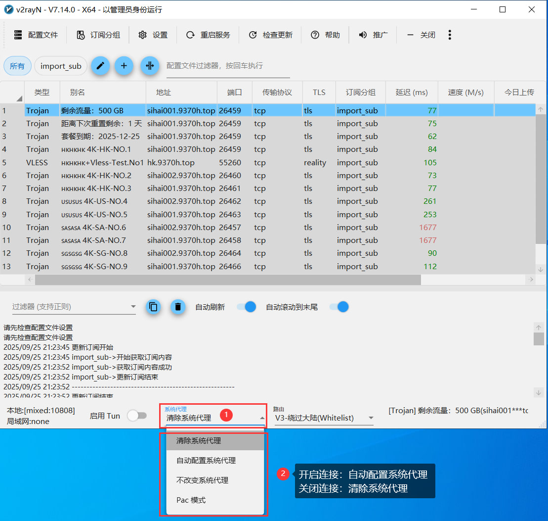Image resolution: width=548 pixels, height=521 pixels.
Task: Click the server list horizontal scrollbar
Action: pyautogui.click(x=227, y=280)
